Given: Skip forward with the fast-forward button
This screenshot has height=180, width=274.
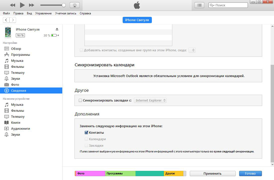Looking at the screenshot, I should coord(32,5).
